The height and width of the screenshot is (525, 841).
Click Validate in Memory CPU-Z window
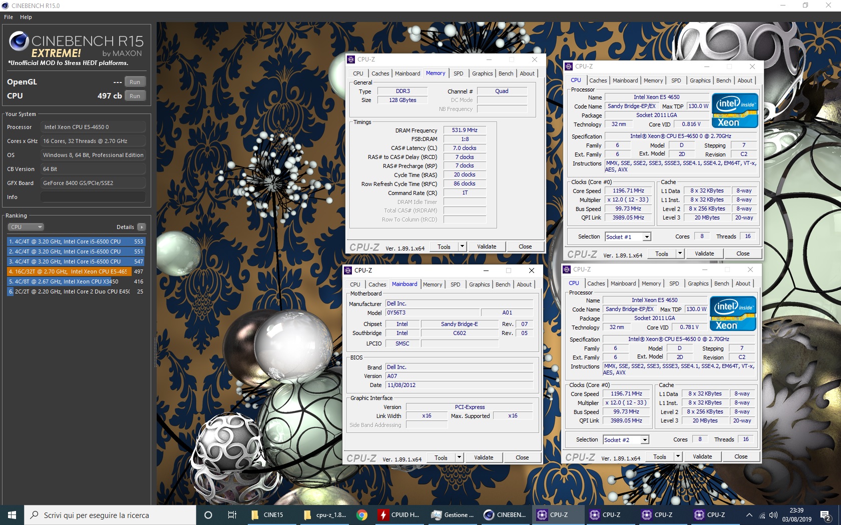tap(487, 246)
